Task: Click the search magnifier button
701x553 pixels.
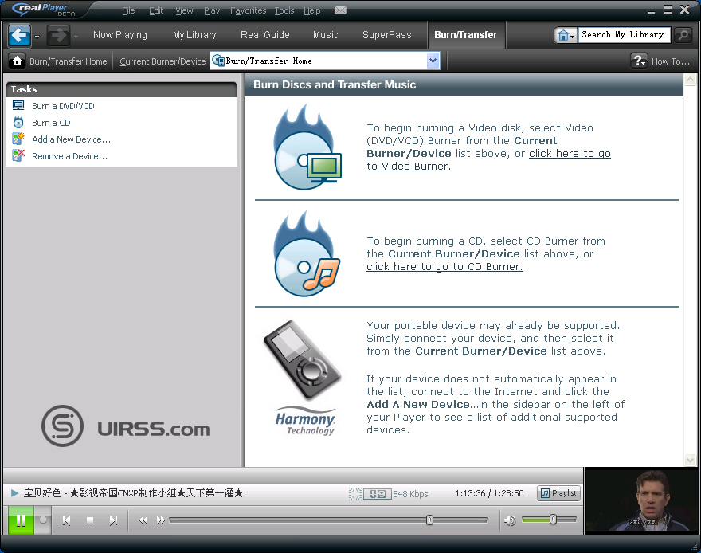Action: 683,35
